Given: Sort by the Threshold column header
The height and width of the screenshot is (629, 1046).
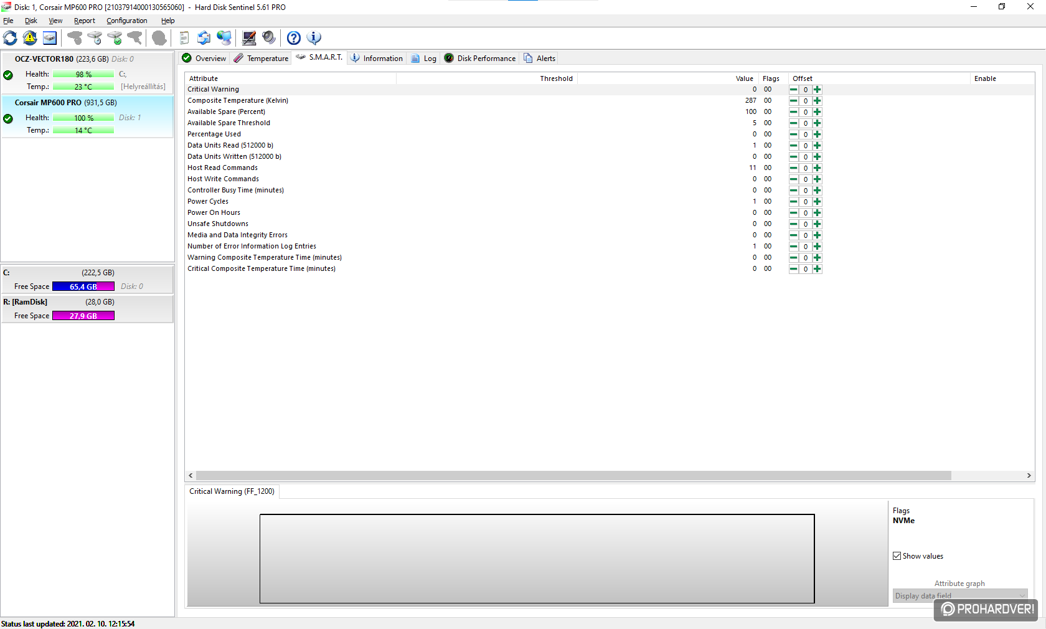Looking at the screenshot, I should tap(487, 78).
